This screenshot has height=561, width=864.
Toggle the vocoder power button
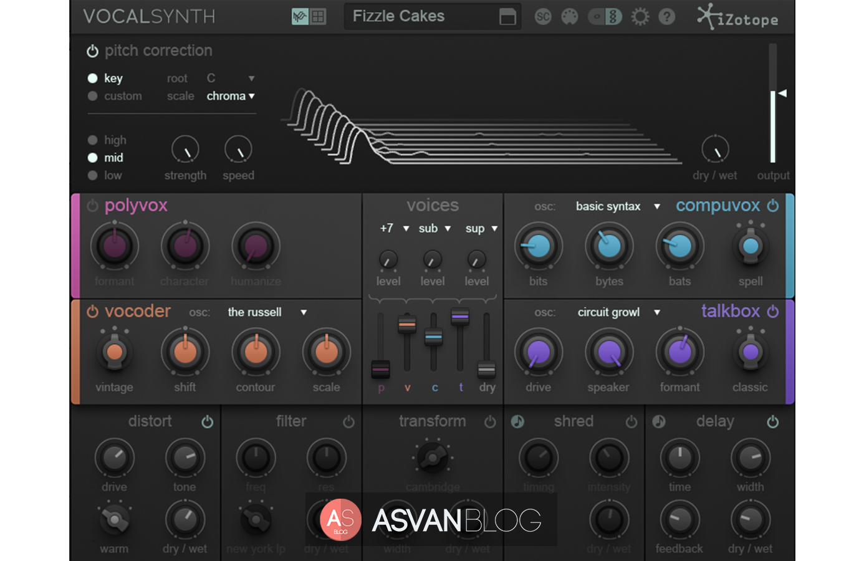click(92, 312)
